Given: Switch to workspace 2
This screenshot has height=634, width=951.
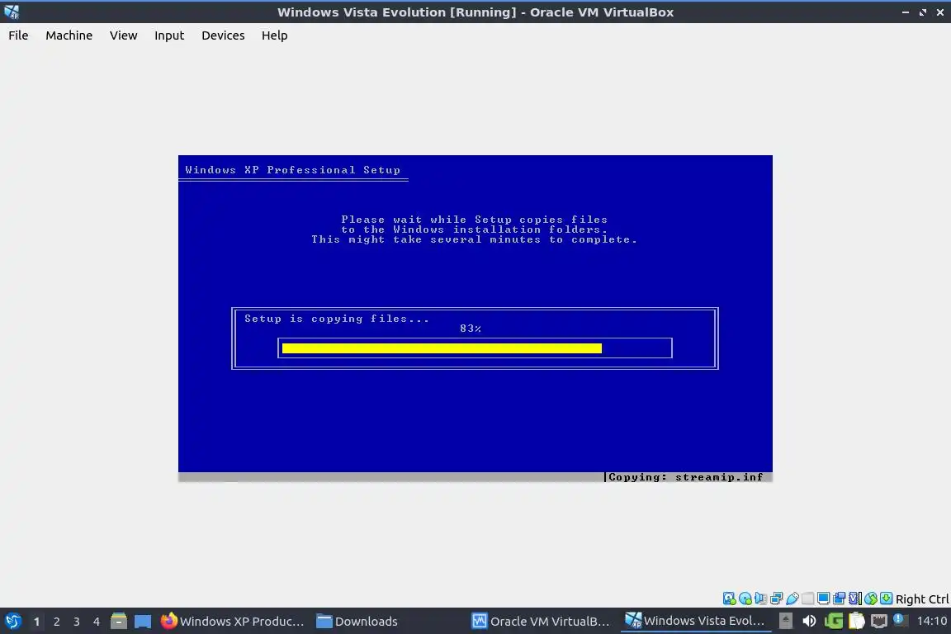Looking at the screenshot, I should (56, 622).
